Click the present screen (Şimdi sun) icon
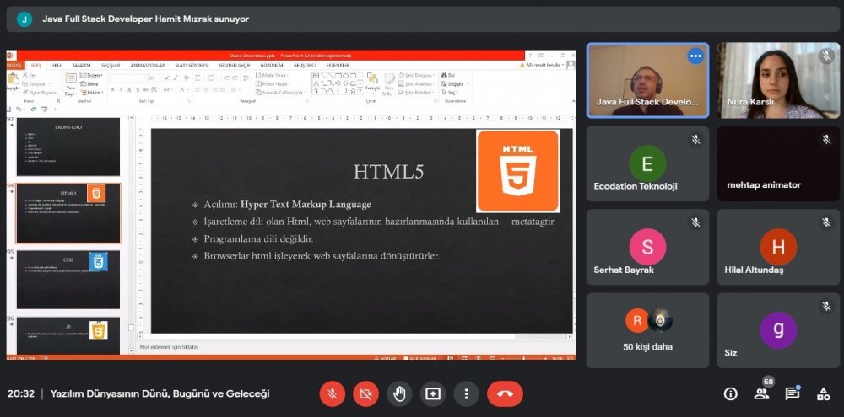Screen dimensions: 844x417 [x=433, y=393]
